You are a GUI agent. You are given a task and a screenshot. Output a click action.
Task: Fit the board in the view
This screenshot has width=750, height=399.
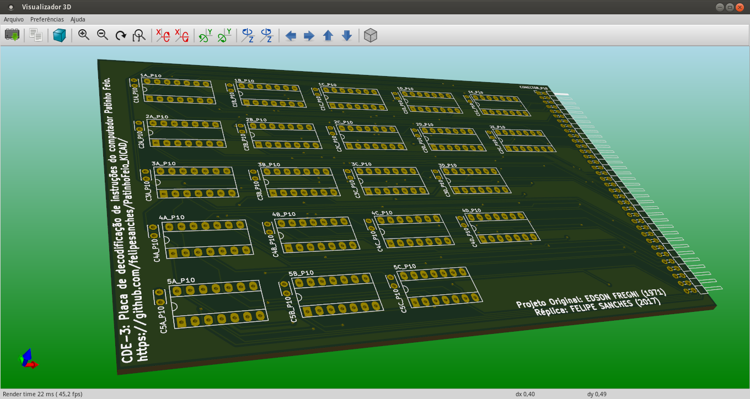[x=139, y=35]
